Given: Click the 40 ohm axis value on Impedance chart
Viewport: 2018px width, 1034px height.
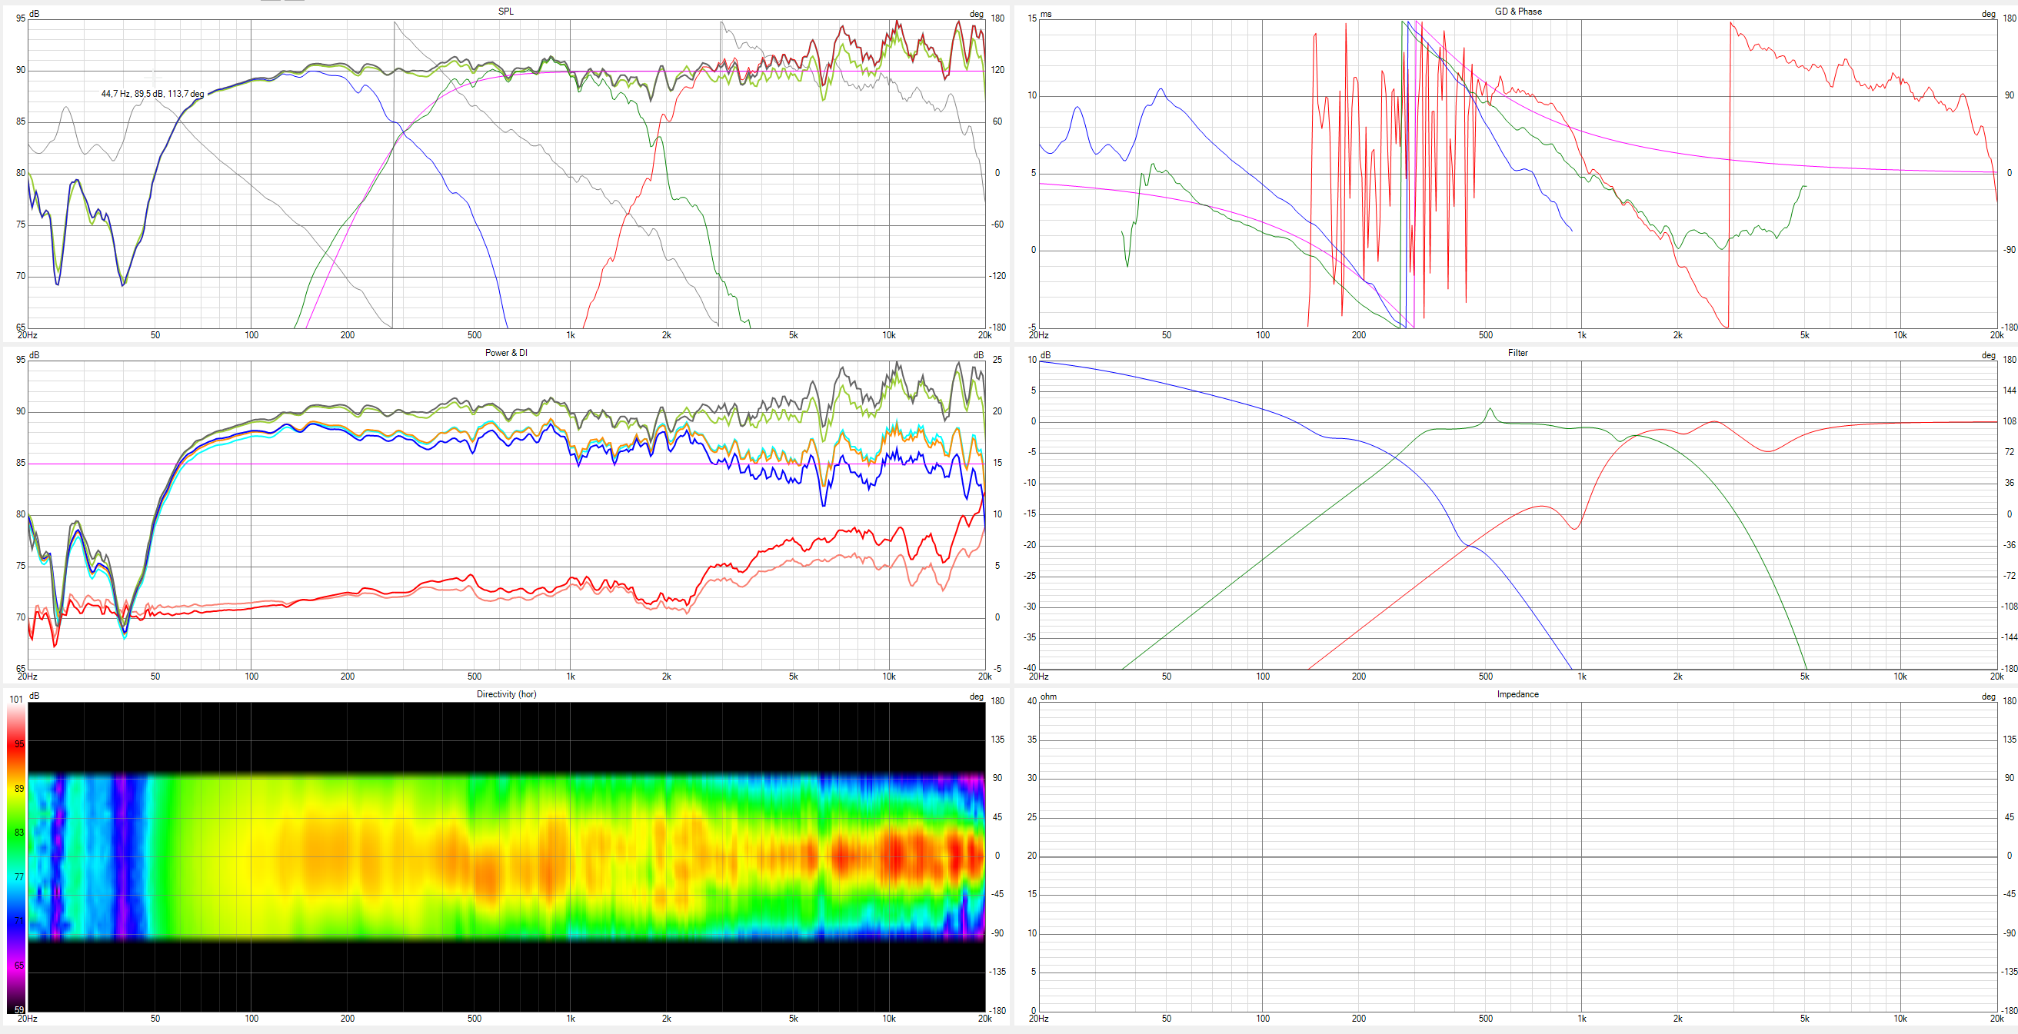Looking at the screenshot, I should coord(1032,701).
